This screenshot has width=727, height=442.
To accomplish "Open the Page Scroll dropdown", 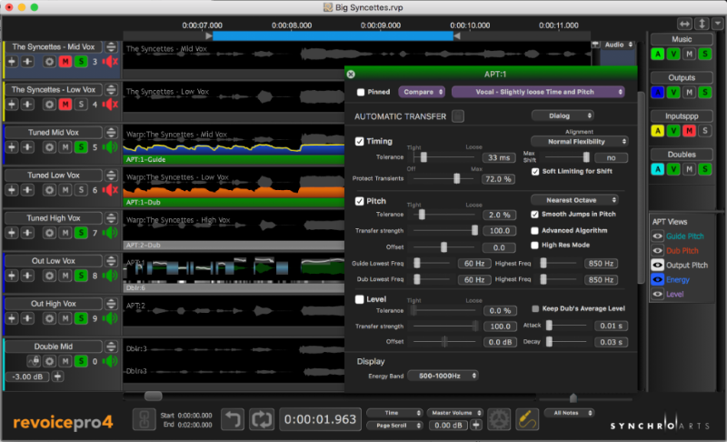I will click(394, 426).
